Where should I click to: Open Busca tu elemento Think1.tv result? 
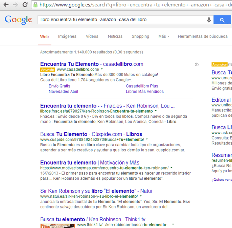tap(93, 220)
